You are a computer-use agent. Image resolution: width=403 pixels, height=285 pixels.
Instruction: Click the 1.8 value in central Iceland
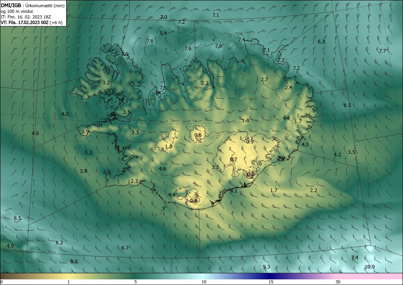(x=246, y=120)
